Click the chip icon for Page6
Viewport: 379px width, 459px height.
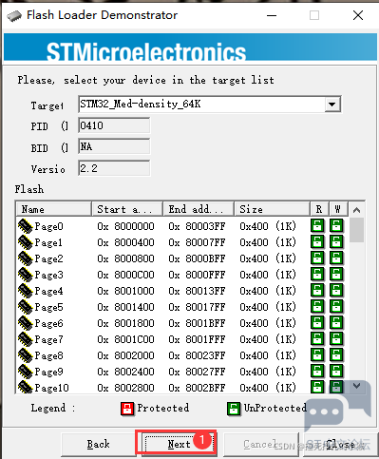(x=25, y=323)
